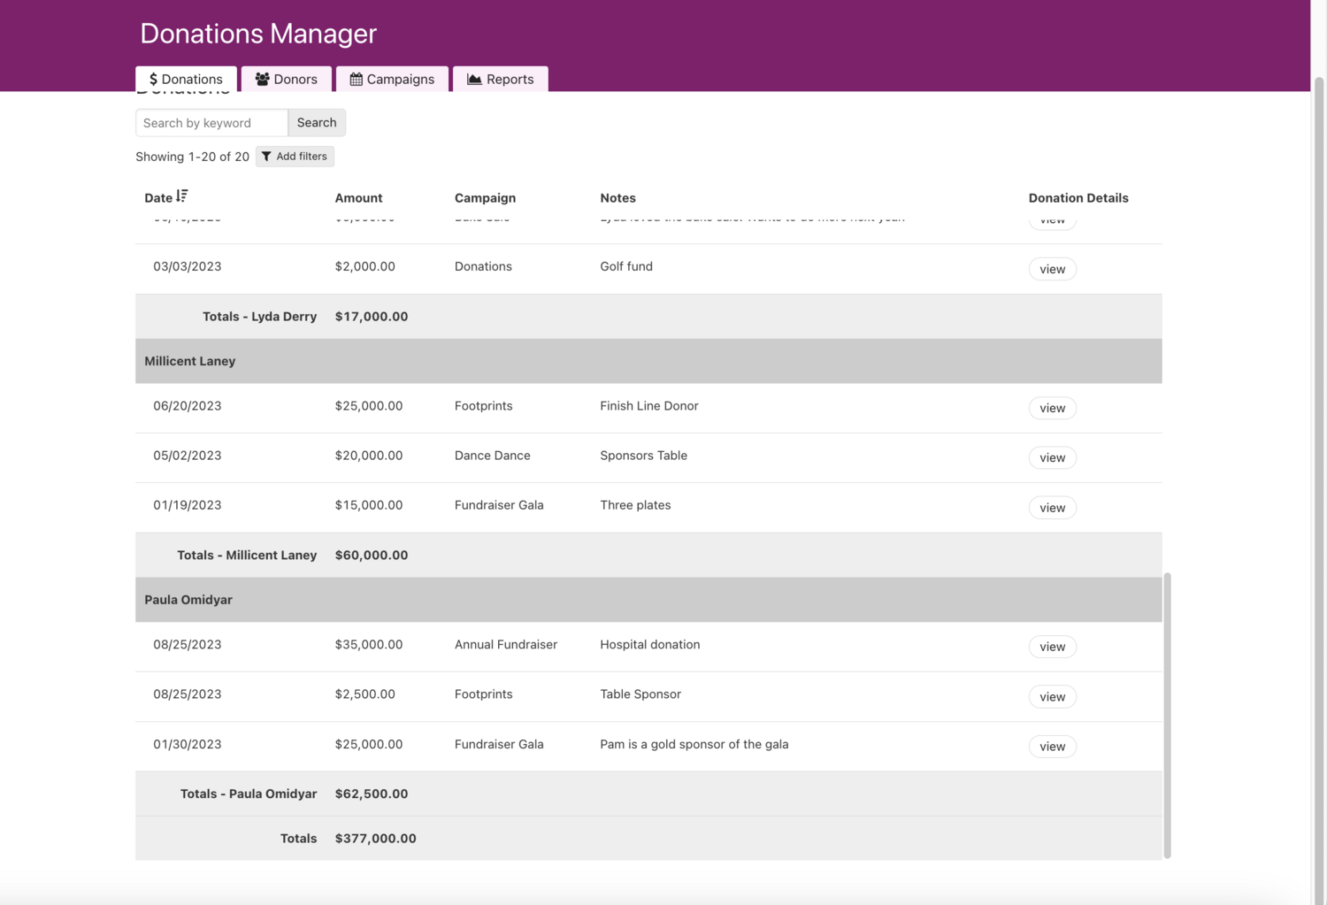View the Hospital donation details
Image resolution: width=1327 pixels, height=905 pixels.
(x=1052, y=647)
